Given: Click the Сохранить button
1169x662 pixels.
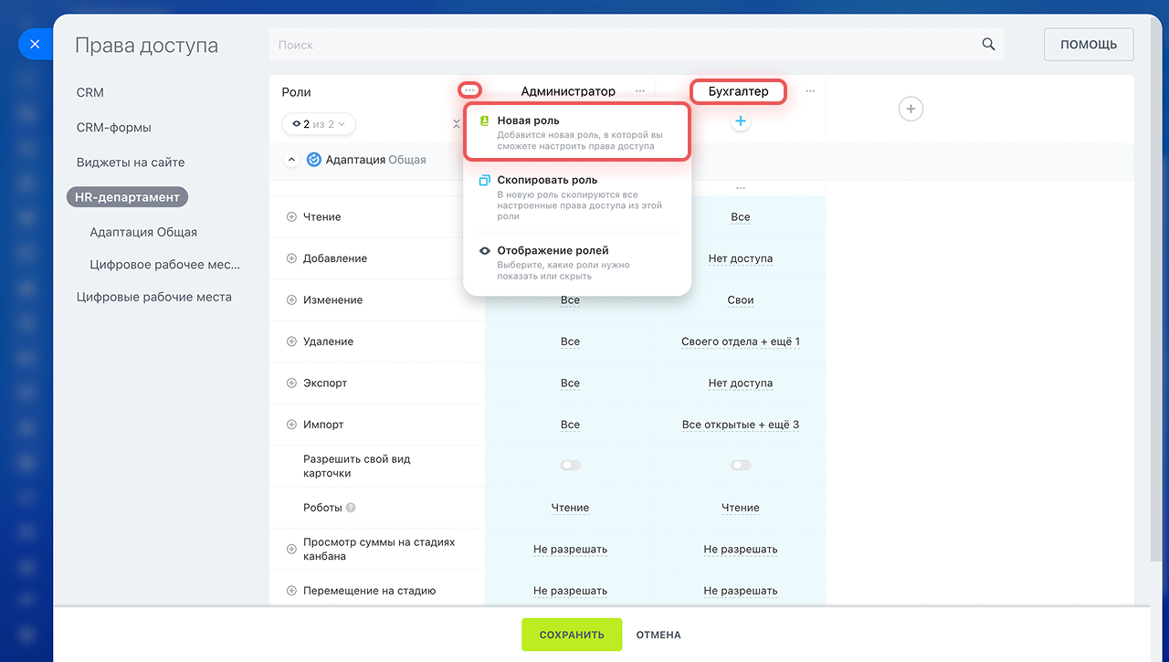Looking at the screenshot, I should (x=572, y=635).
